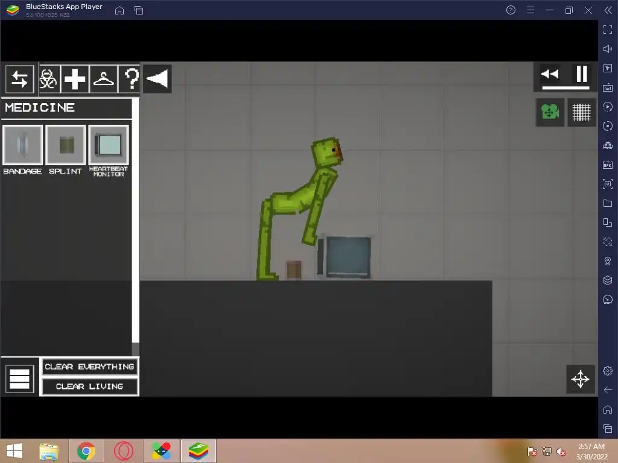Click the splint object on the platform
Screen dimensions: 618x463
pos(294,269)
